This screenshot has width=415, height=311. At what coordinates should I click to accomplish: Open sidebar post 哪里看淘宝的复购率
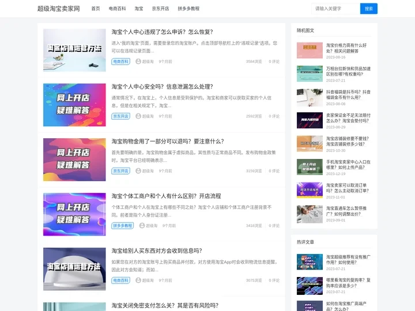point(348,283)
